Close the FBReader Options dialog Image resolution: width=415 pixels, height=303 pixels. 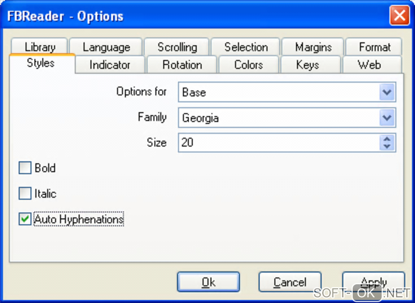pyautogui.click(x=399, y=16)
